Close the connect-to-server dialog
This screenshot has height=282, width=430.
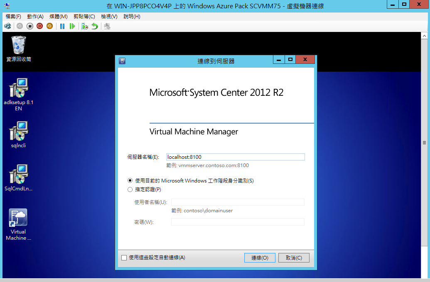[305, 60]
